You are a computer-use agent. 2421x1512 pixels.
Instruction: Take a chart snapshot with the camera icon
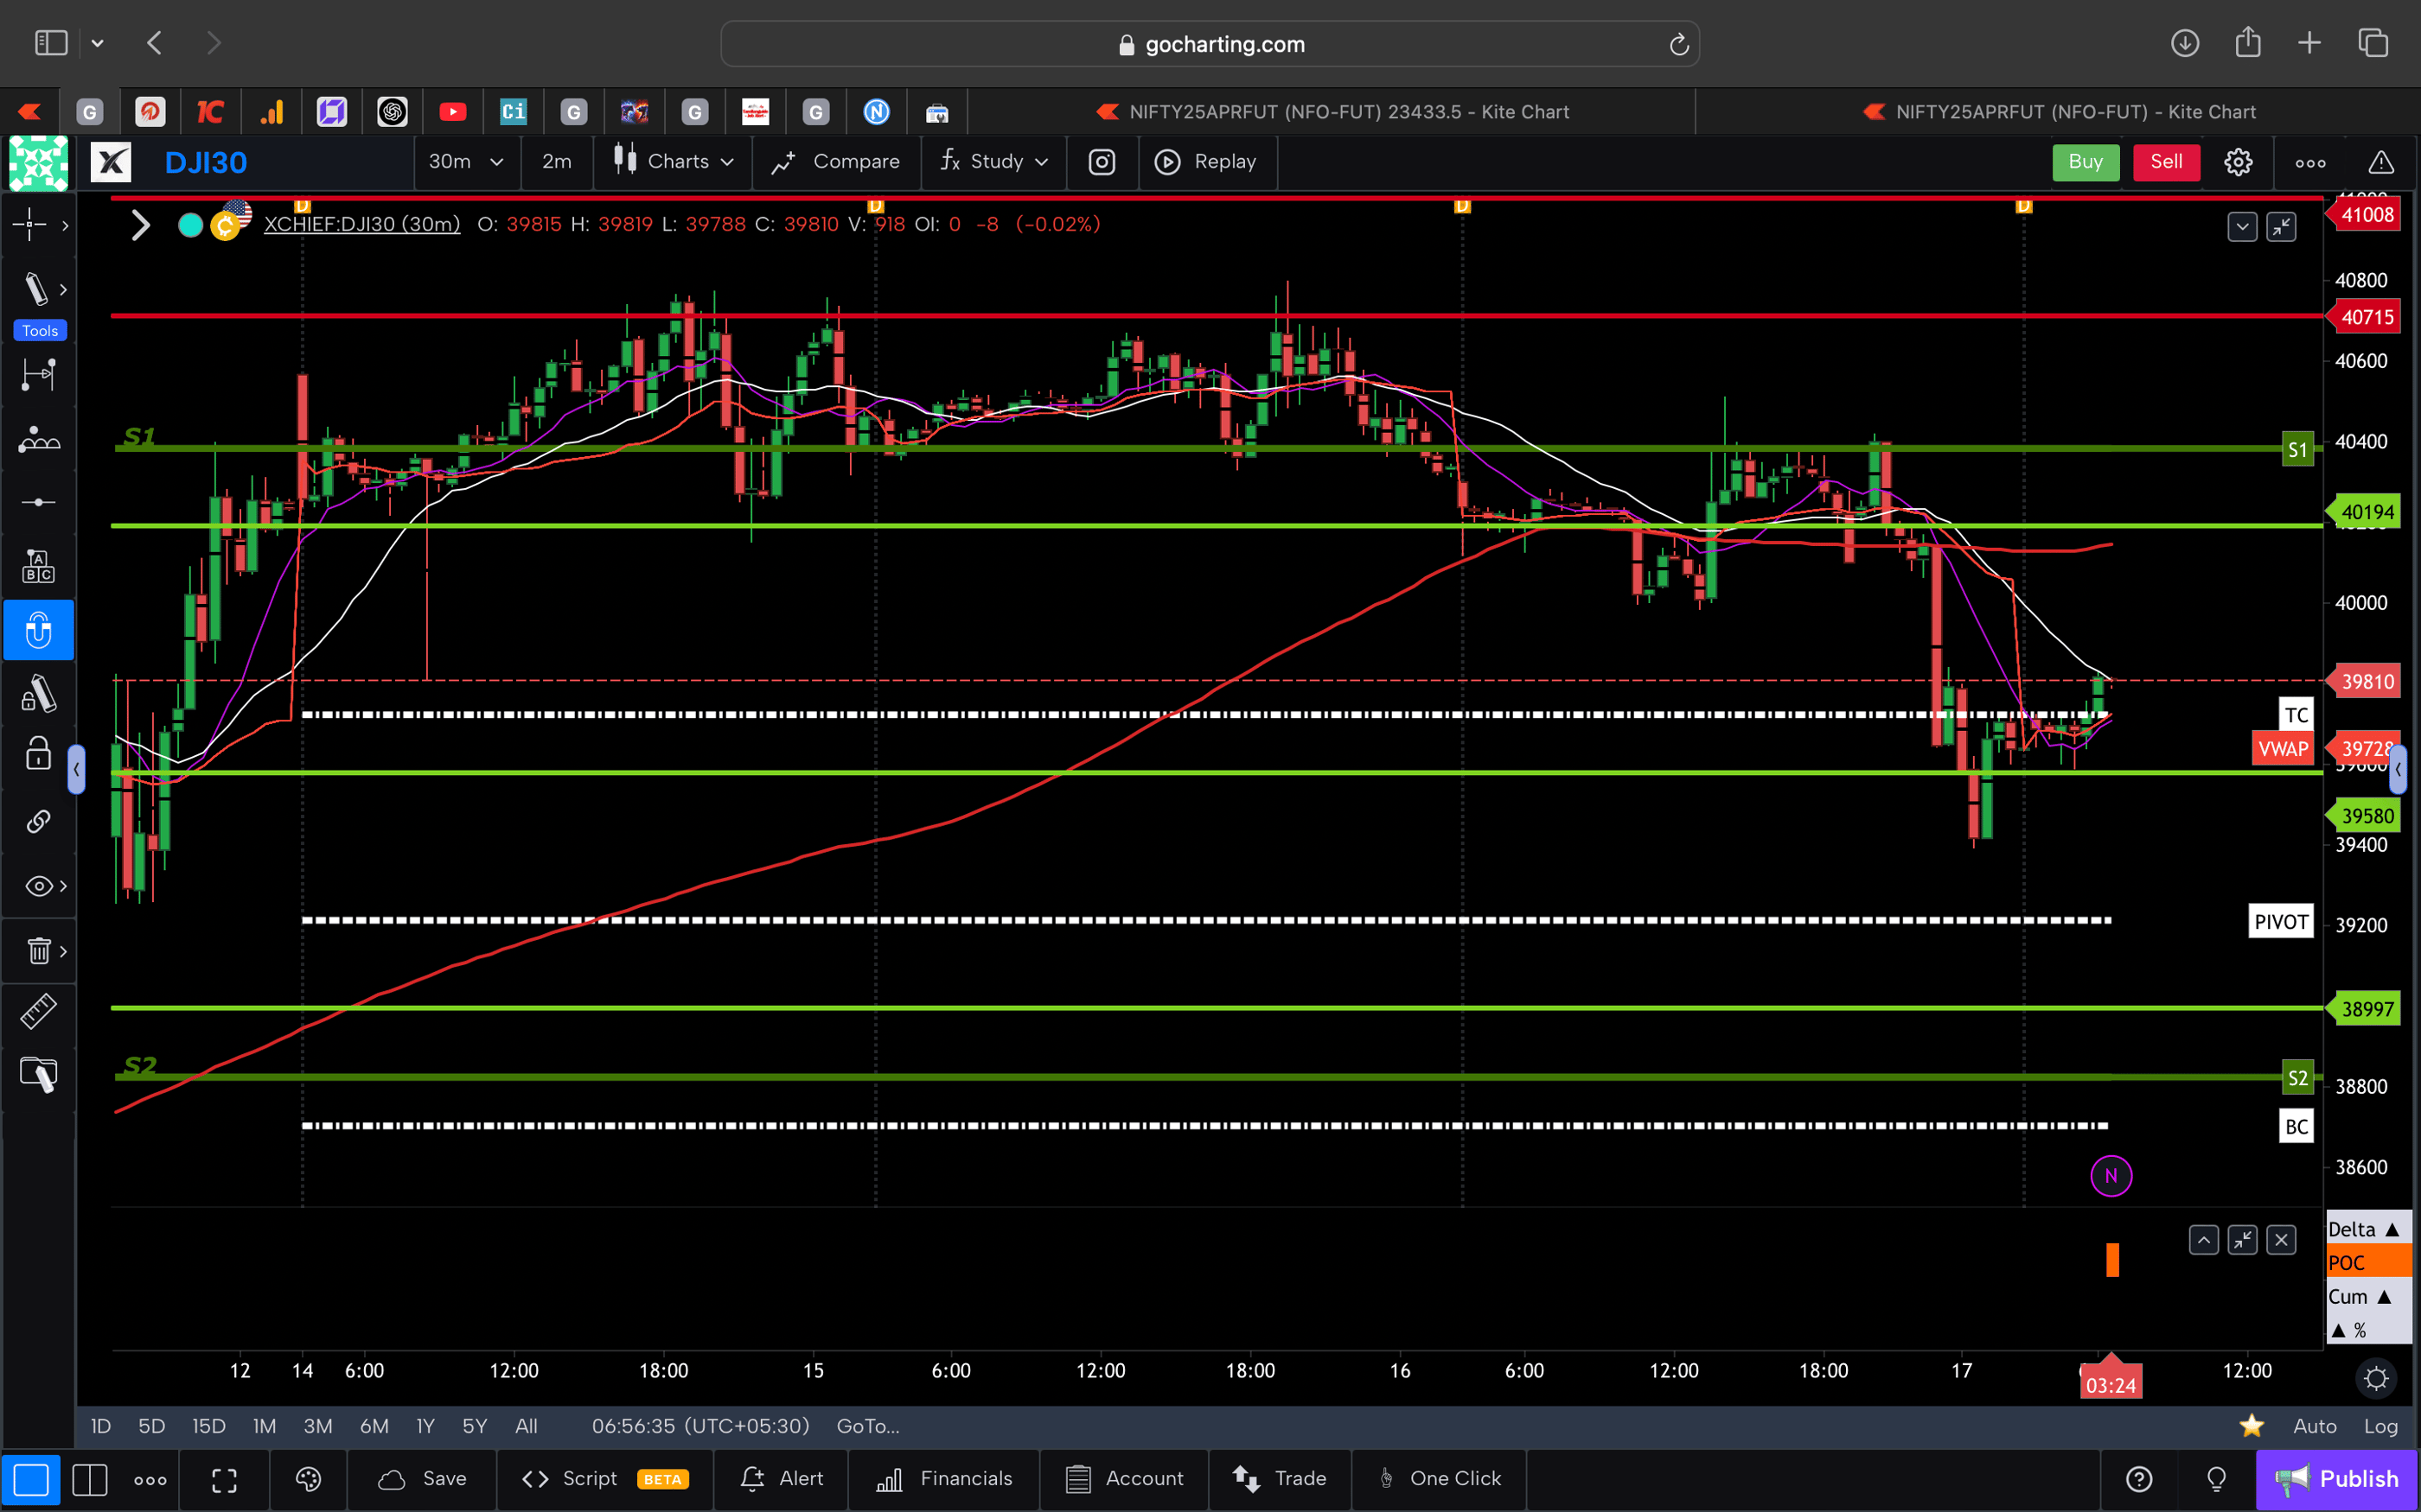1102,161
